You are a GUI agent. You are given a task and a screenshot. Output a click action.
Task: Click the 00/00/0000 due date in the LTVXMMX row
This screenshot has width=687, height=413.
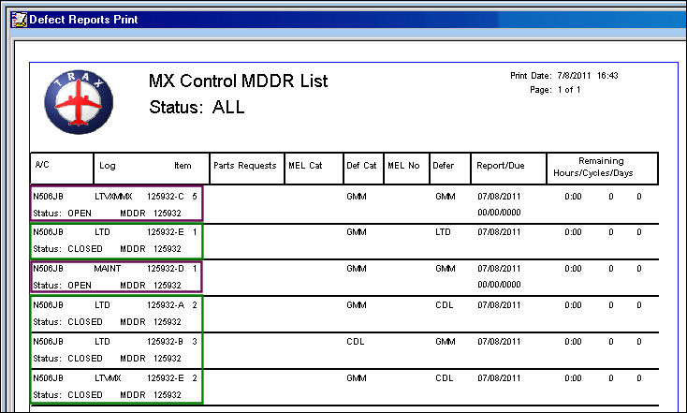499,213
